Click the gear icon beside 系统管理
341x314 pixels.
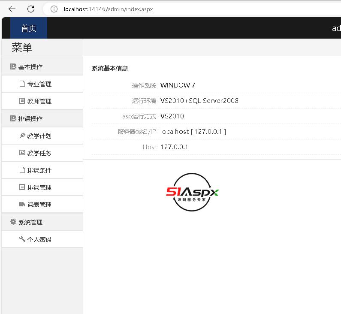pos(13,222)
